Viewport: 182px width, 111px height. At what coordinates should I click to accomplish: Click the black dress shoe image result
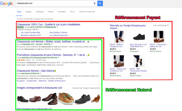23,99
